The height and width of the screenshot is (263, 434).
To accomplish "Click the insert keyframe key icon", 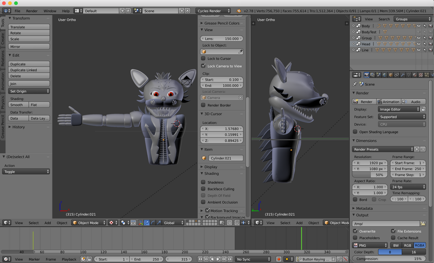I will tap(340, 259).
